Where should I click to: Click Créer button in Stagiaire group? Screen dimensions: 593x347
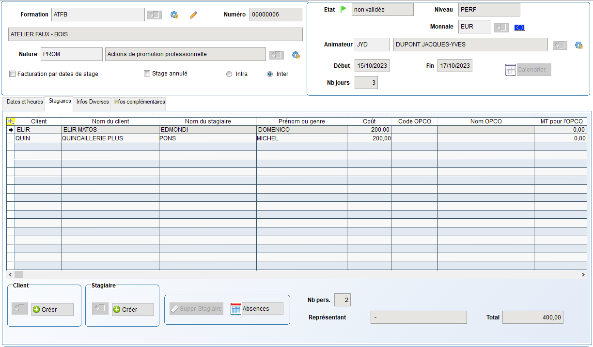(133, 309)
